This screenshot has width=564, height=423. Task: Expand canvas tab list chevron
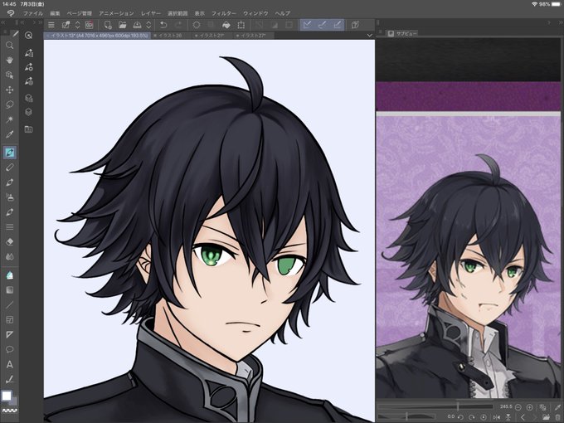369,35
